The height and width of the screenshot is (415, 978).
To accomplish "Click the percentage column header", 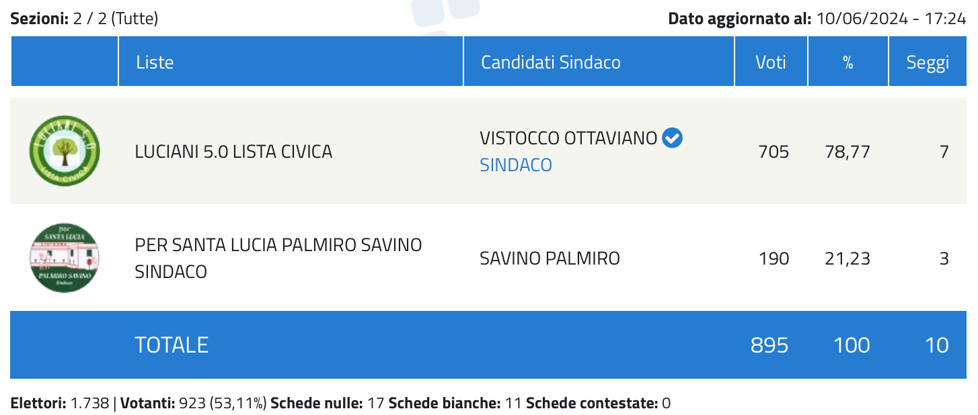I will 848,62.
